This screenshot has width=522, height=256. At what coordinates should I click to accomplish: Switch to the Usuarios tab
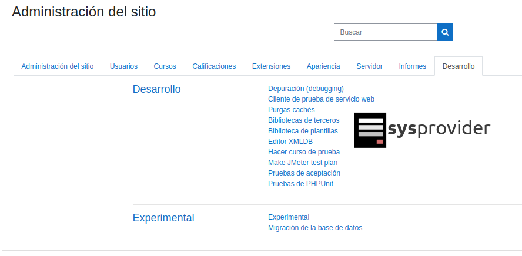click(x=123, y=66)
